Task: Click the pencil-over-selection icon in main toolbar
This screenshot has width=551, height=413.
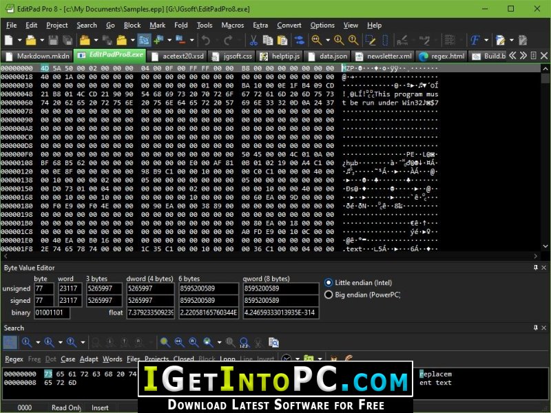Action: 371,40
